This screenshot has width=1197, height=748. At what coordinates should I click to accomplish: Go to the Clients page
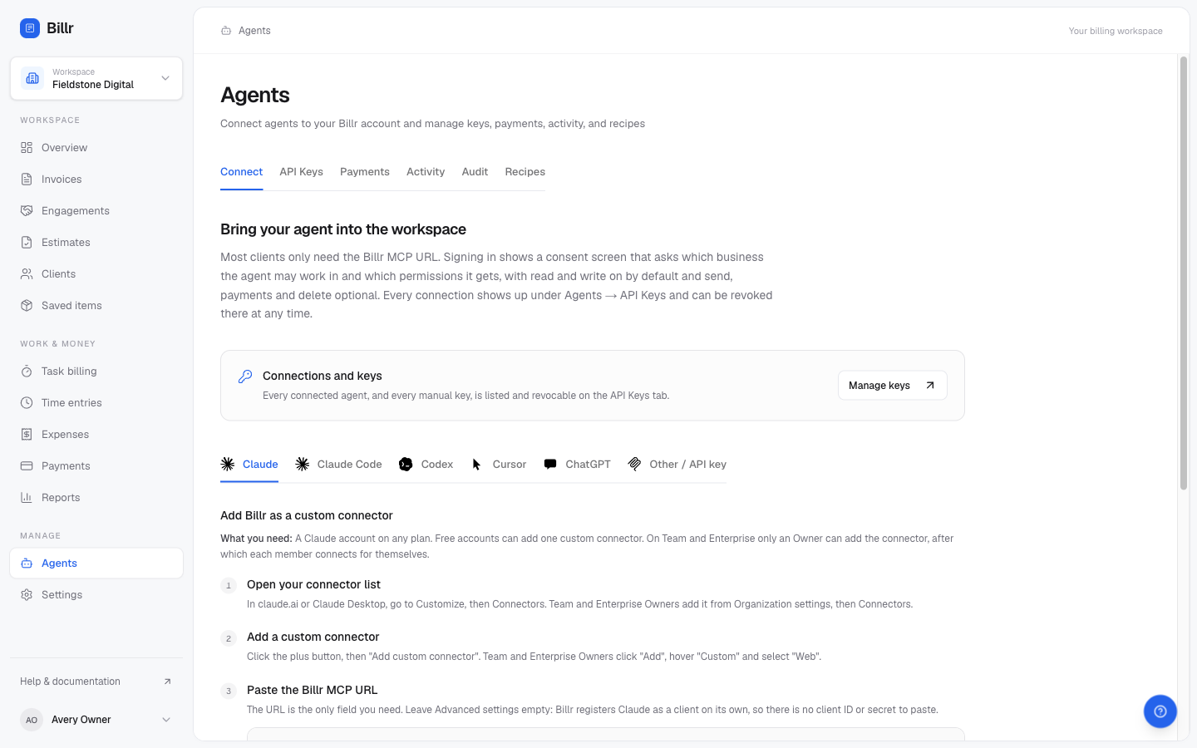(96, 274)
